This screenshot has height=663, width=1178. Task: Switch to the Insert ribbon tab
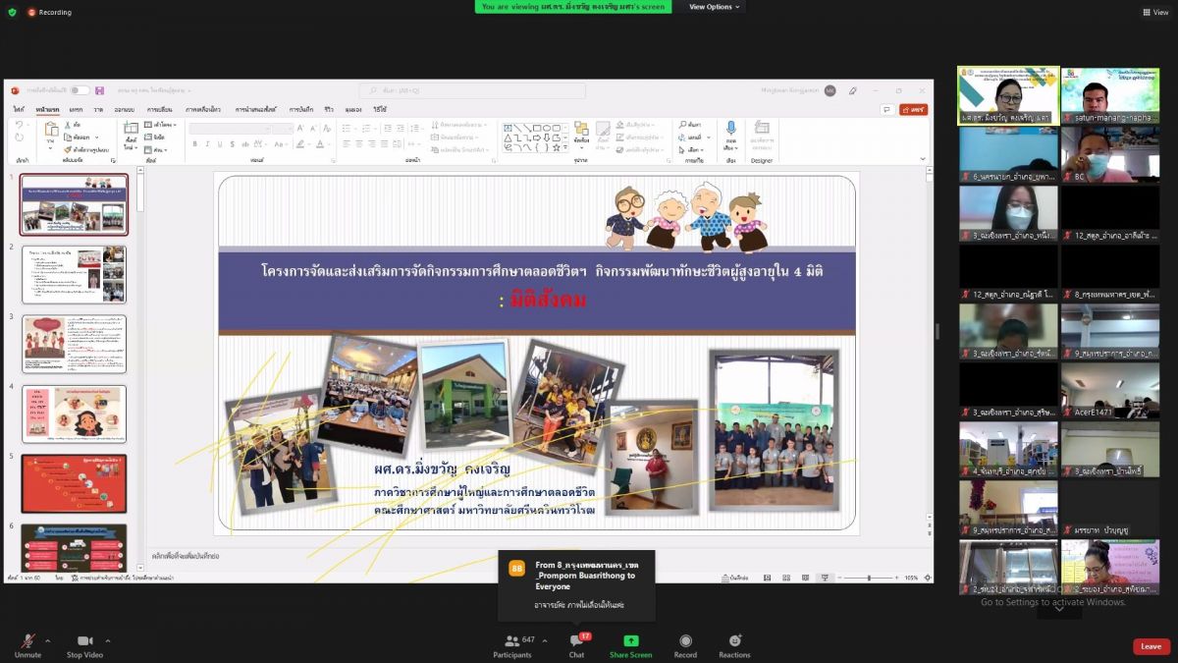point(76,109)
